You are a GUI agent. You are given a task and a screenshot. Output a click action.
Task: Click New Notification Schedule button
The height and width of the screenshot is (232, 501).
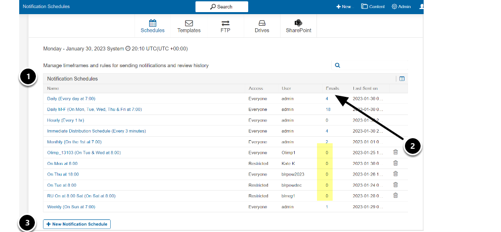coord(76,224)
